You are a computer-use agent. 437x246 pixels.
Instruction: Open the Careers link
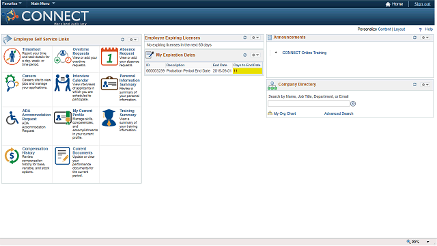29,76
